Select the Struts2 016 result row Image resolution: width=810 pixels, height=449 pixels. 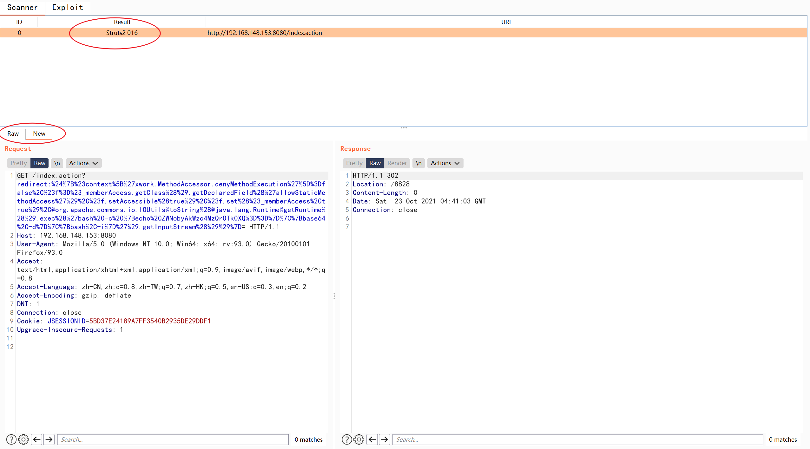pyautogui.click(x=122, y=33)
